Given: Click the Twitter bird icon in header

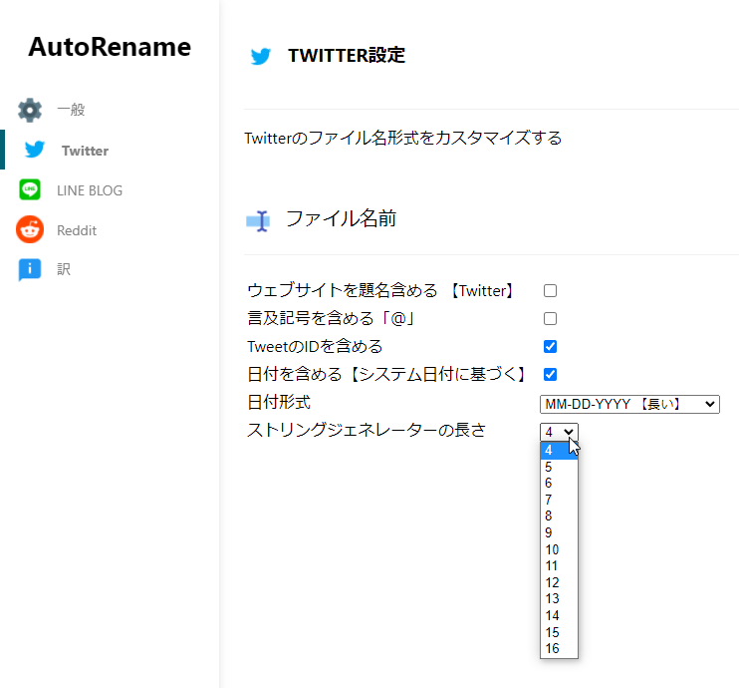Looking at the screenshot, I should 261,56.
